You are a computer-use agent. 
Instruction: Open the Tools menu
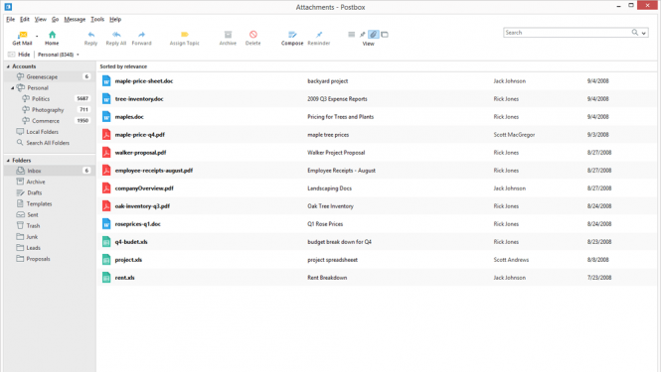pos(97,20)
